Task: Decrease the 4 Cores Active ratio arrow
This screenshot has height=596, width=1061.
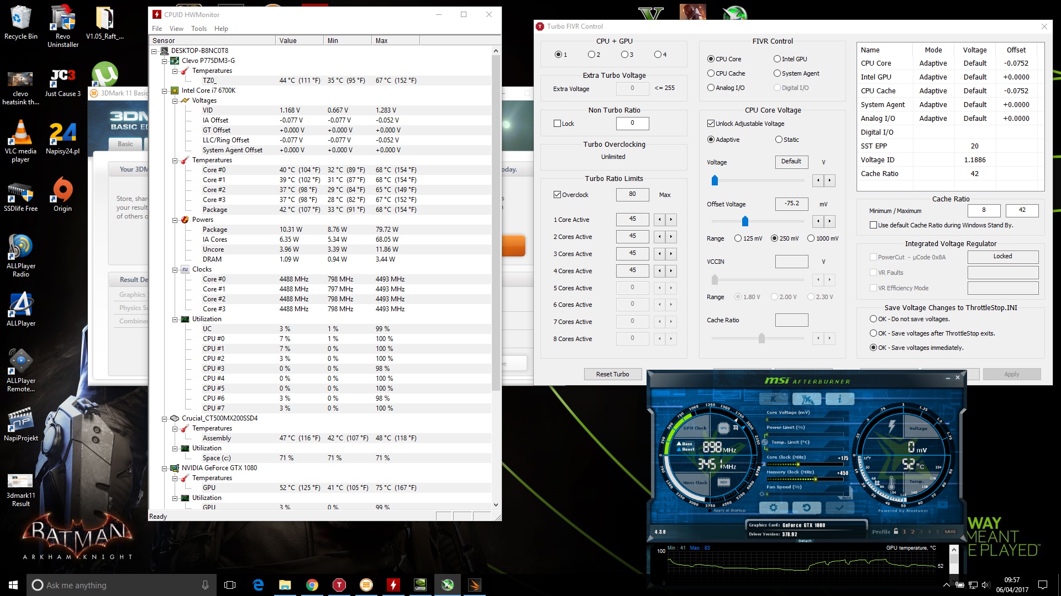Action: pos(660,271)
